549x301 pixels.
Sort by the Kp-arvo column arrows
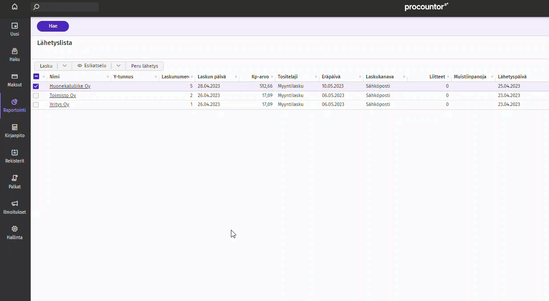[x=272, y=77]
